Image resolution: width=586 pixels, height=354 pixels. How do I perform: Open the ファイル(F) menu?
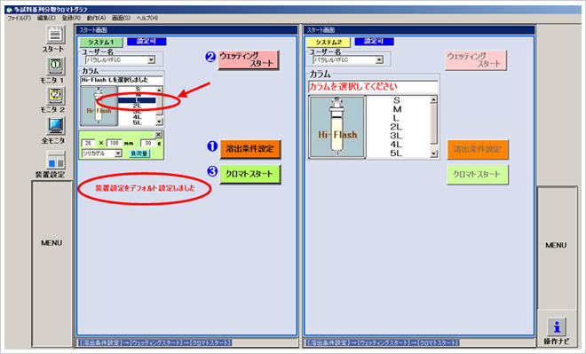coord(19,18)
